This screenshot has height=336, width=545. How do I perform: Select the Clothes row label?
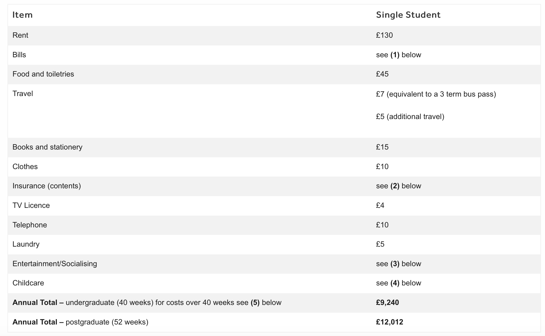(x=25, y=167)
